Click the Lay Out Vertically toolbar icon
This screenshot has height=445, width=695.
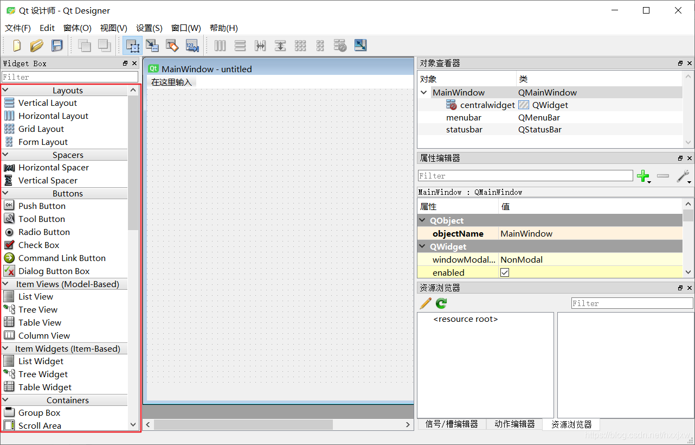(240, 46)
